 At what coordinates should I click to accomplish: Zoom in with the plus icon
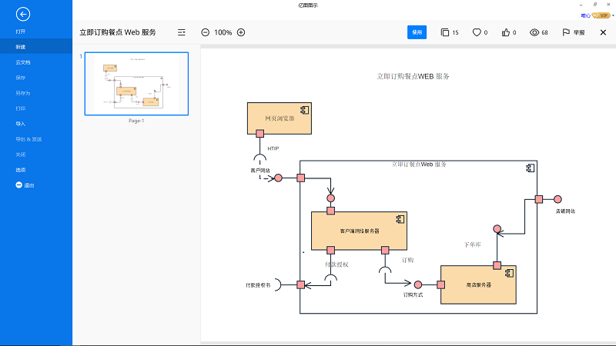[x=241, y=32]
